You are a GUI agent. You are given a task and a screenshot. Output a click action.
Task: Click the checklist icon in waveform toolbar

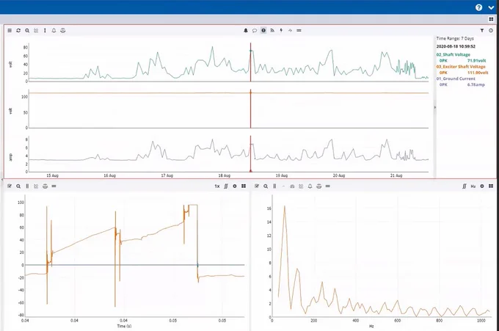[x=10, y=186]
